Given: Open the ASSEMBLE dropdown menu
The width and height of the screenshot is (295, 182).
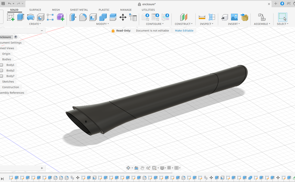Looking at the screenshot, I should (x=262, y=24).
